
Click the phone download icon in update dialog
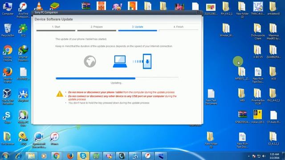147,61
